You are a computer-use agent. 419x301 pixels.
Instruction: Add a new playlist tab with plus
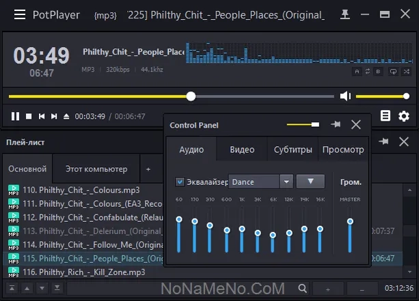(148, 169)
